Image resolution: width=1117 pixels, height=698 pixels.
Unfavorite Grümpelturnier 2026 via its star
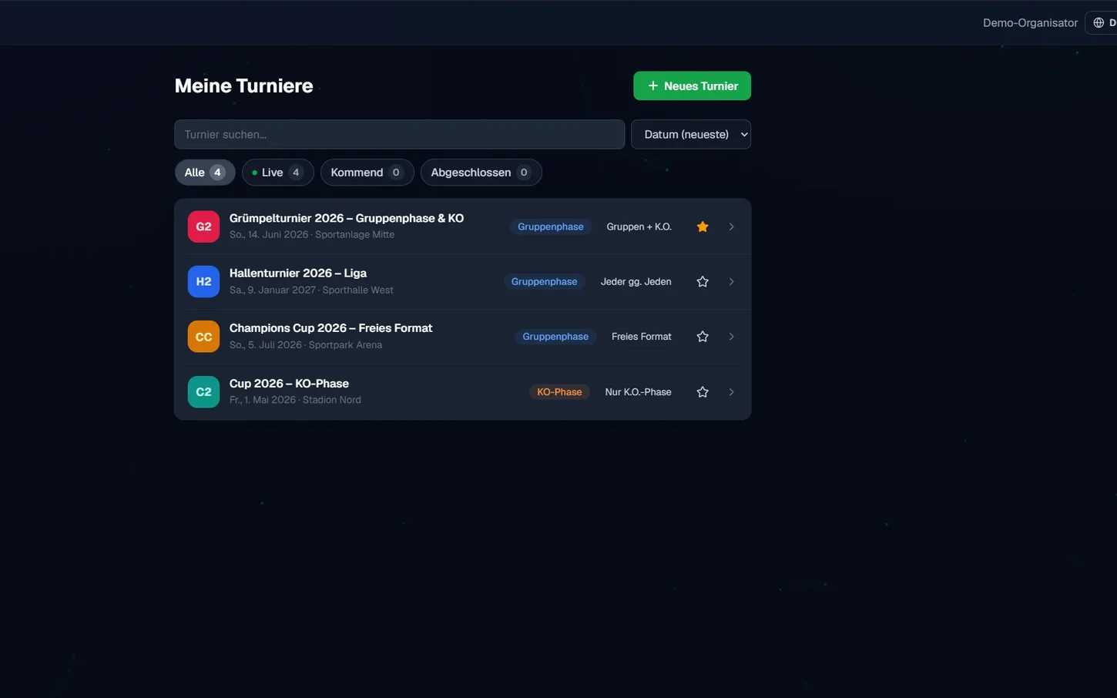tap(703, 227)
